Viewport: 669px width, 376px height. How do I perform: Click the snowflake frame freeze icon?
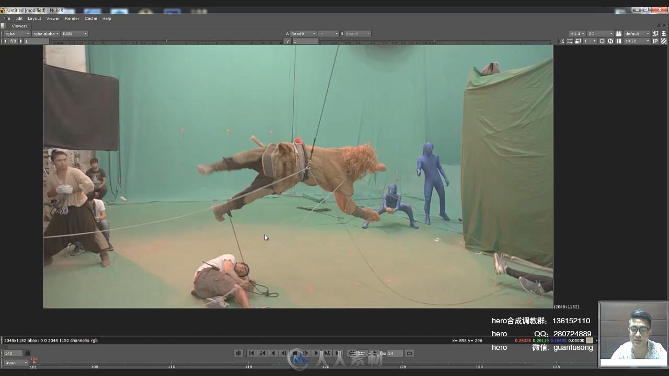(238, 353)
